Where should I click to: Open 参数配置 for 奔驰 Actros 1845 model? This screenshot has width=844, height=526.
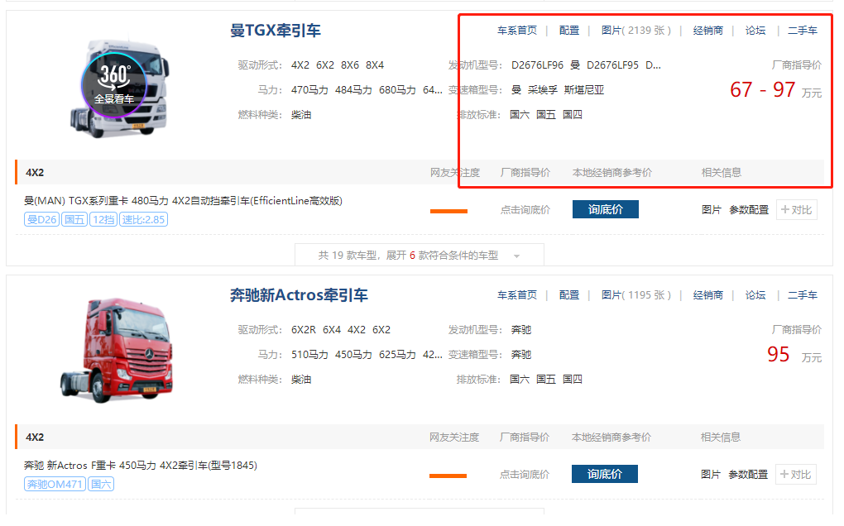point(748,475)
